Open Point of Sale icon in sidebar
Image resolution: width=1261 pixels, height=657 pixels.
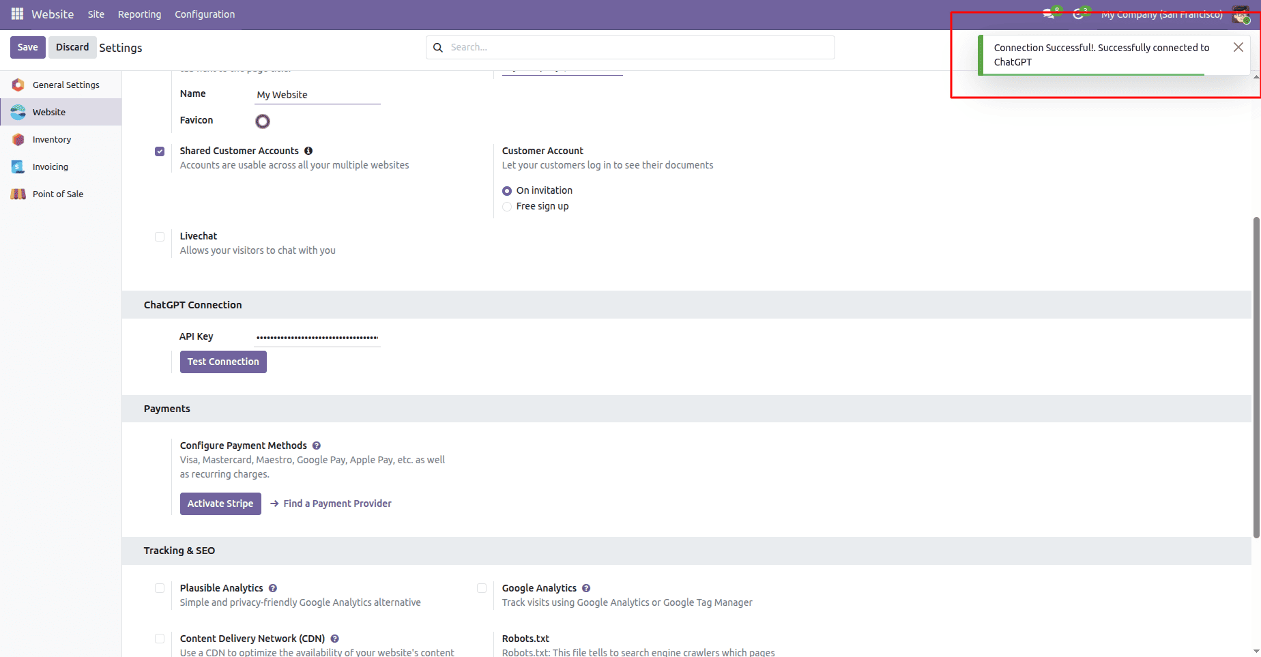click(18, 194)
